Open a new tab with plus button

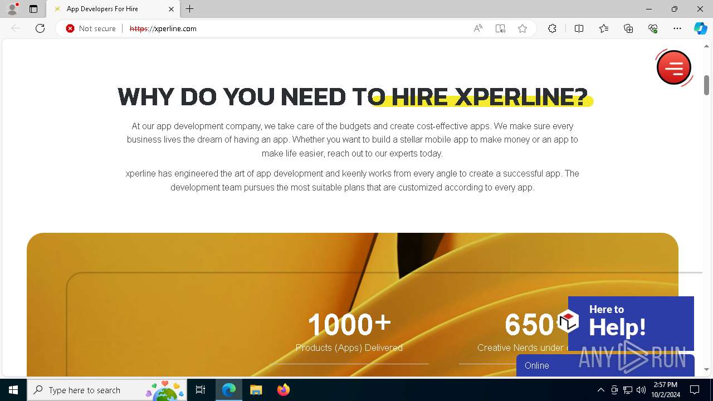point(190,9)
